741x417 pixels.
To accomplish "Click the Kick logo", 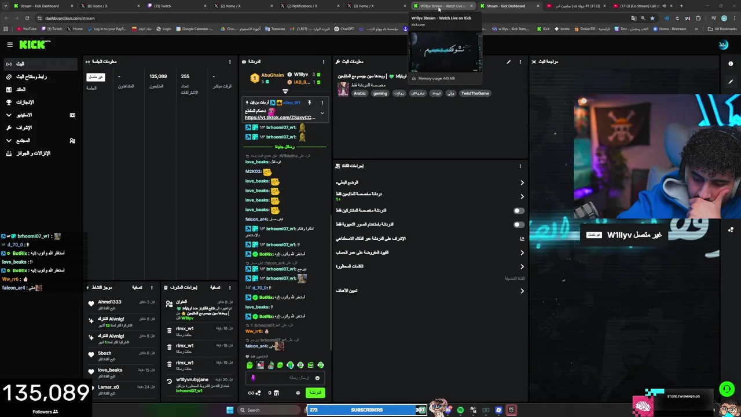I will [x=34, y=45].
